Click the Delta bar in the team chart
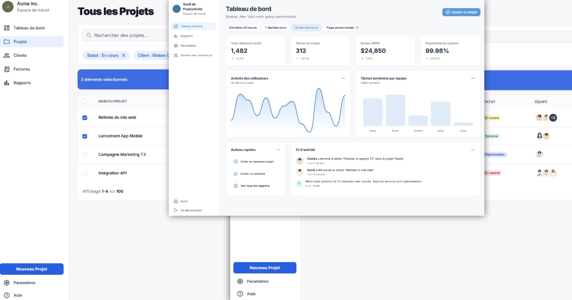This screenshot has width=572, height=300. click(440, 114)
